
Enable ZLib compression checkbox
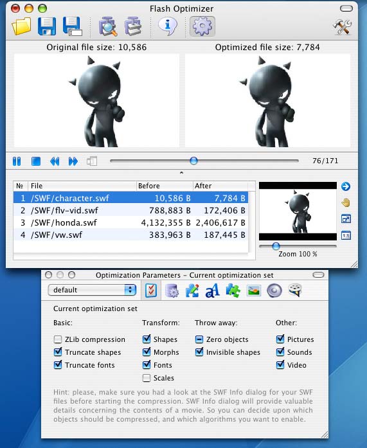tap(58, 339)
